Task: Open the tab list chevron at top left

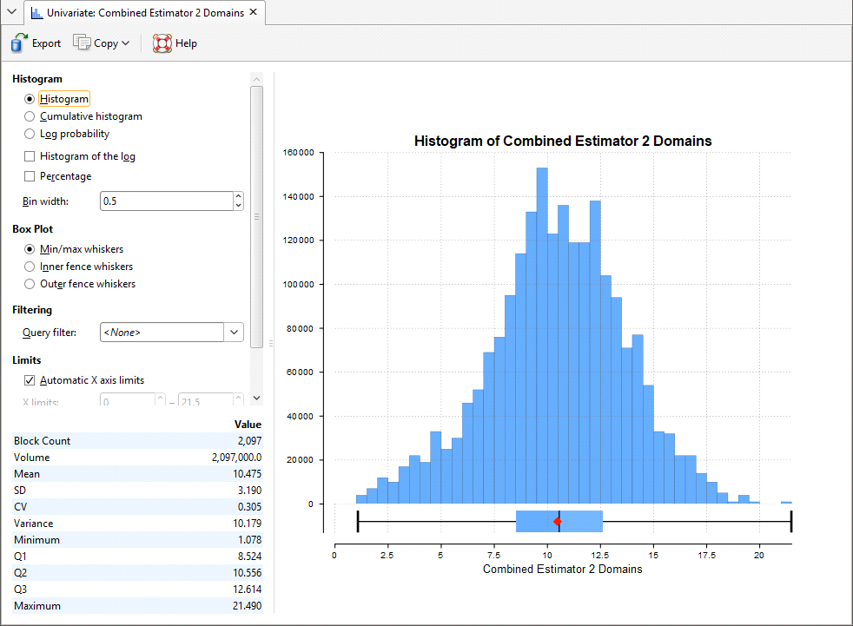Action: click(10, 12)
